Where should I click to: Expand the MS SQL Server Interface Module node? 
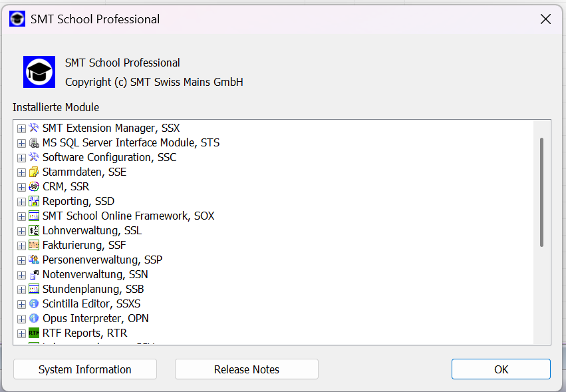(21, 143)
